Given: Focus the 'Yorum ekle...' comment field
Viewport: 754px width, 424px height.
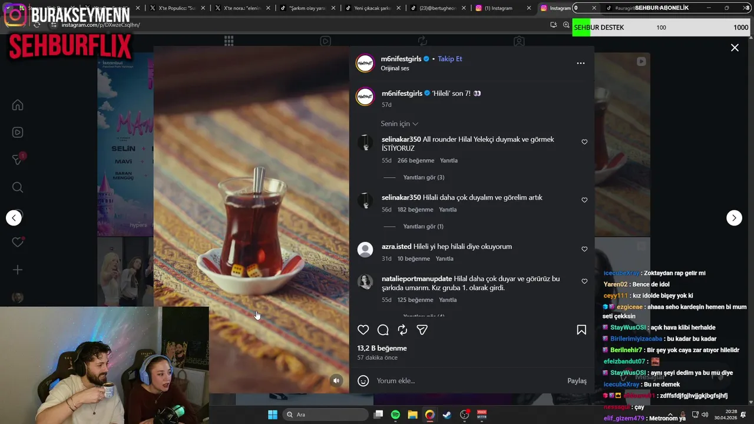Looking at the screenshot, I should [x=468, y=381].
